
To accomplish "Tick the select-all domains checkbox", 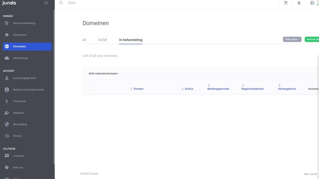I will 91,88.
